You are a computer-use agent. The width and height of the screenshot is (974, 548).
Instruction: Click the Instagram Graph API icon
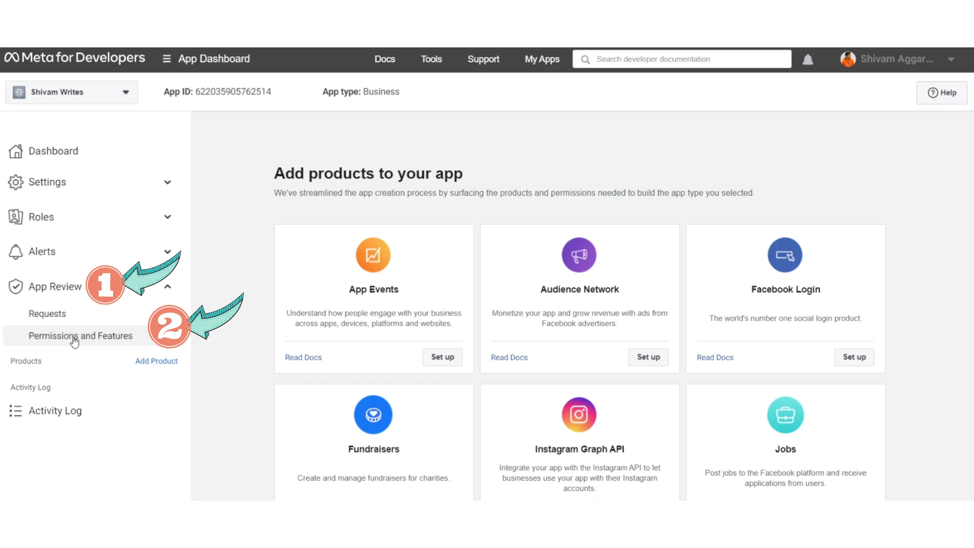[x=579, y=414]
